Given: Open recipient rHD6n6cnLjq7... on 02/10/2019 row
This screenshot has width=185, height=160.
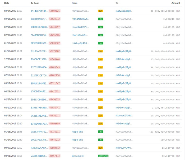Looking at the screenshot, I should tap(124, 108).
